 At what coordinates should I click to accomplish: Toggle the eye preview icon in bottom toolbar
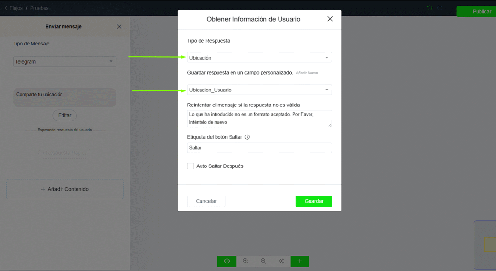[x=227, y=261]
